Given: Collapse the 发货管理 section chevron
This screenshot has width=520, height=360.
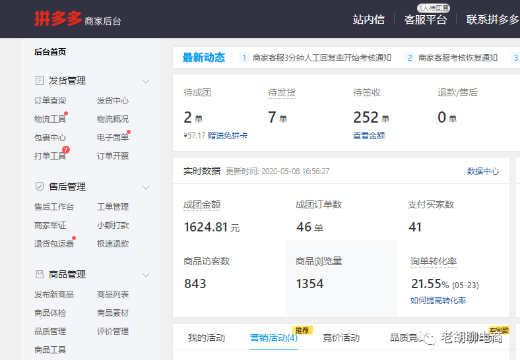Looking at the screenshot, I should click(x=146, y=81).
